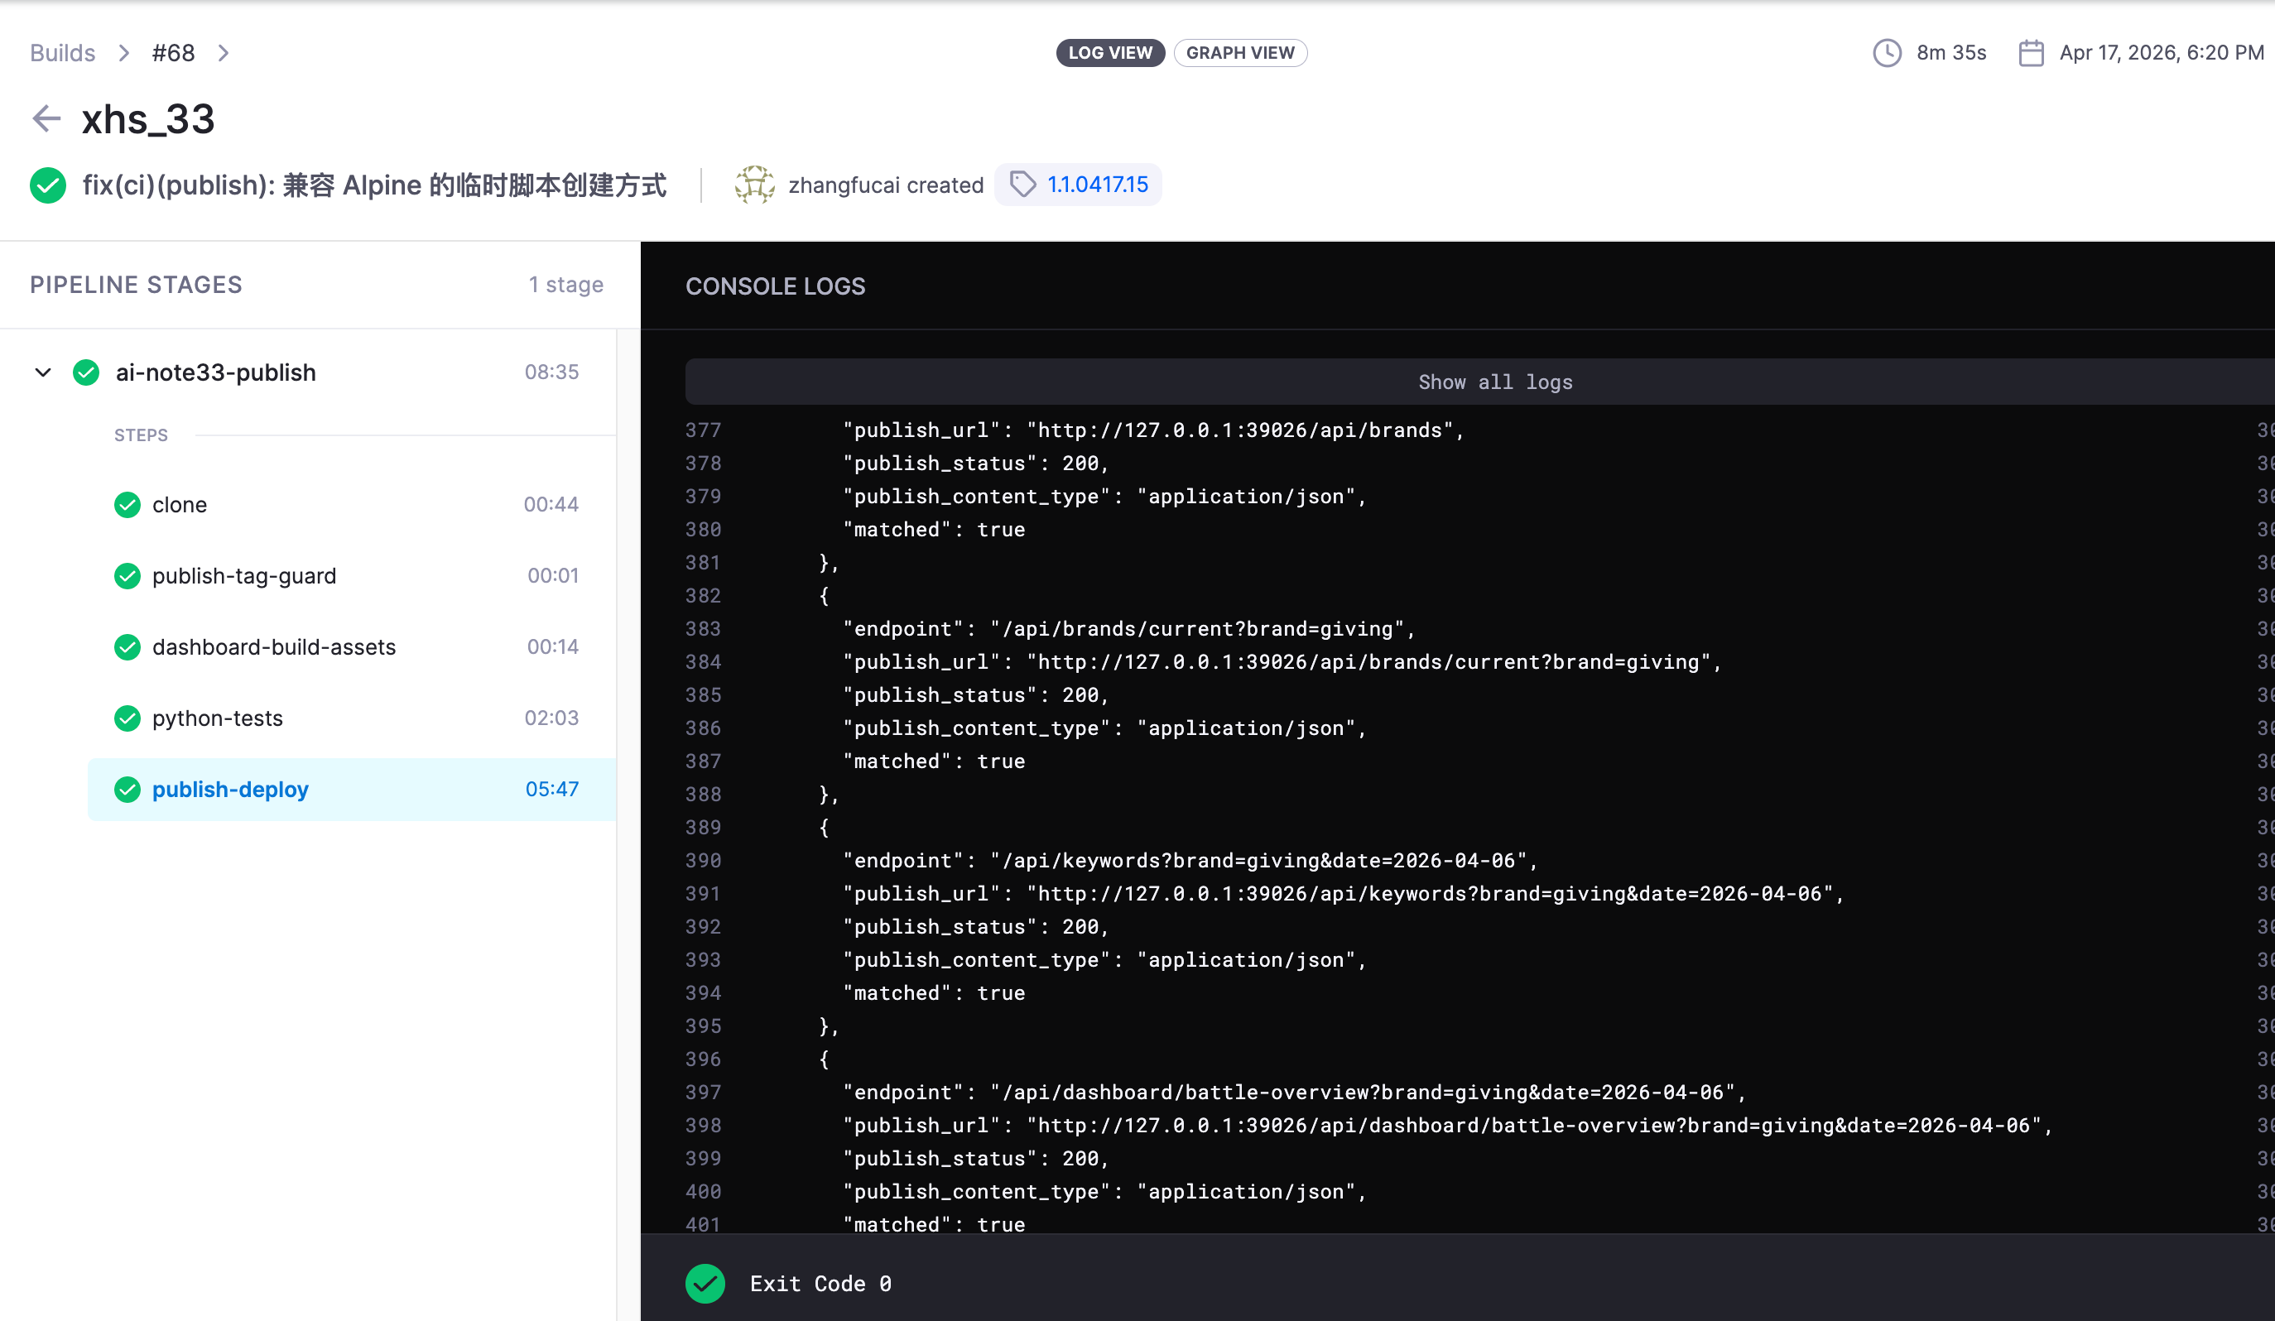Click the green success icon beside commit message

[48, 185]
